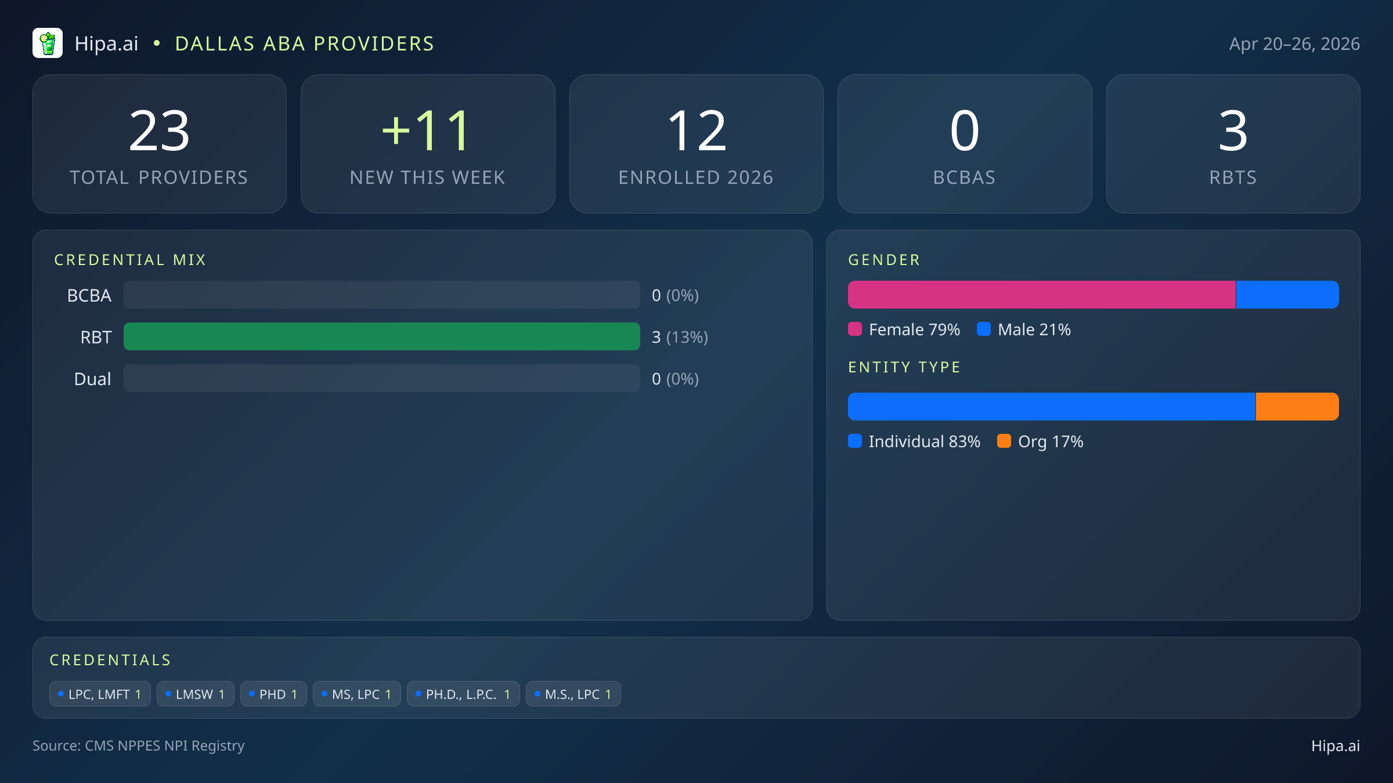Click the pink Female gender bar segment
Screen dimensions: 1393x783
tap(1041, 295)
